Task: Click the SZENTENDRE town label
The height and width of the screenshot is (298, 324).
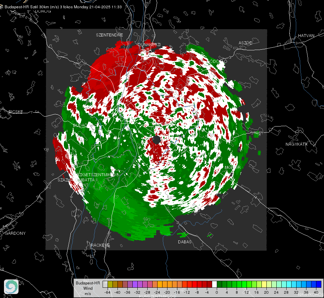Action: [x=110, y=35]
